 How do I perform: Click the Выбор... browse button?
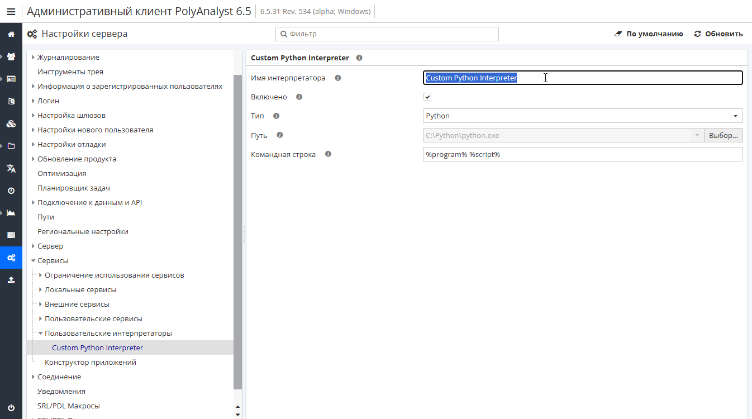click(x=724, y=135)
